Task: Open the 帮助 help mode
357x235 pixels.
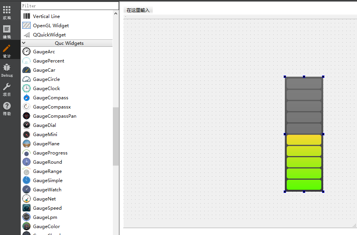Action: (7, 108)
